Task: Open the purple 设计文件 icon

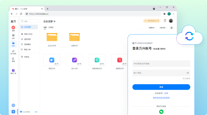Action: click(74, 60)
